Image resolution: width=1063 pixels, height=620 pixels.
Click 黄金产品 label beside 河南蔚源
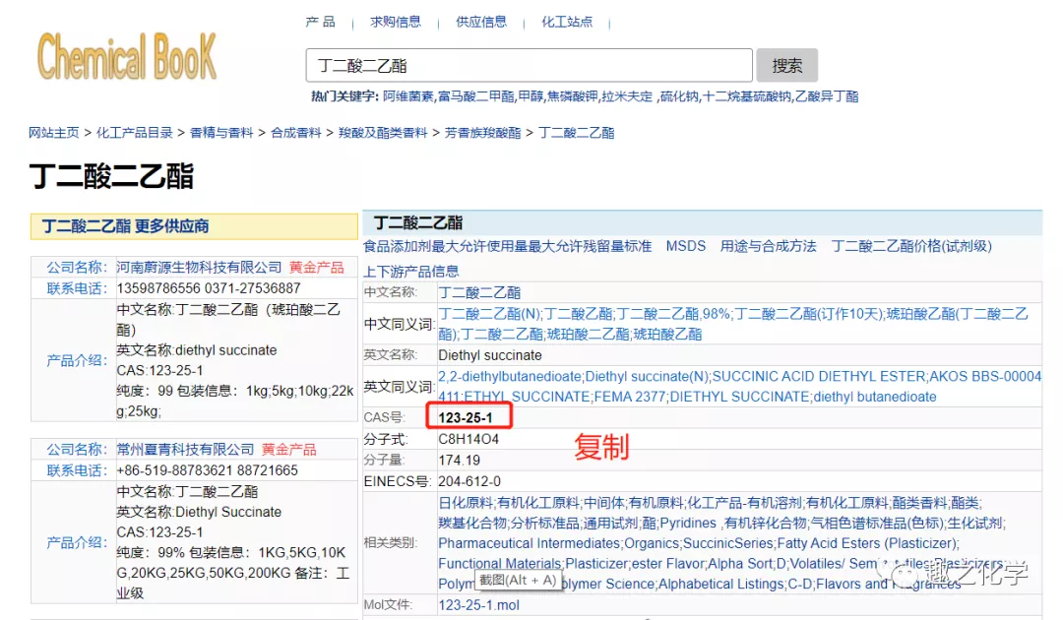point(317,268)
